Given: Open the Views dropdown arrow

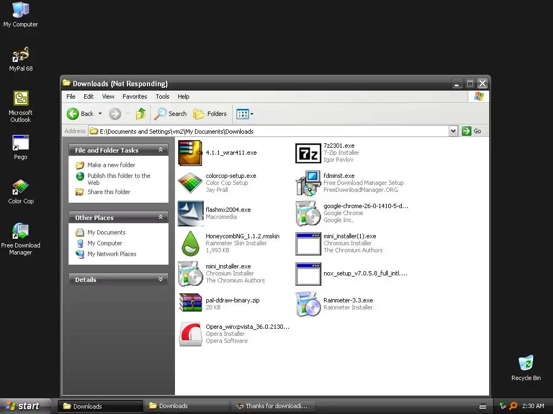Looking at the screenshot, I should (x=252, y=114).
